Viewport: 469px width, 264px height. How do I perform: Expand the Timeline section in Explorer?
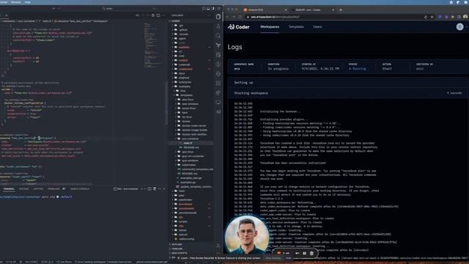177,249
